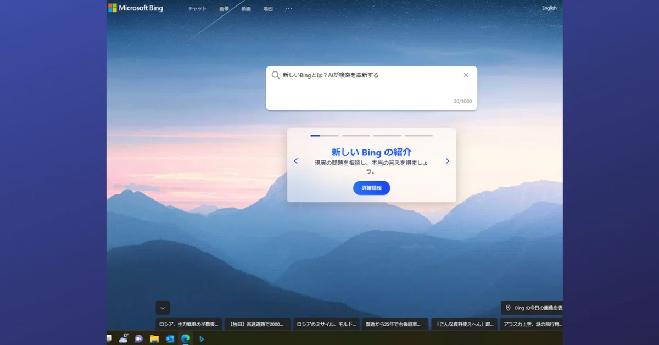Select the second carousel indicator bar

coord(356,135)
